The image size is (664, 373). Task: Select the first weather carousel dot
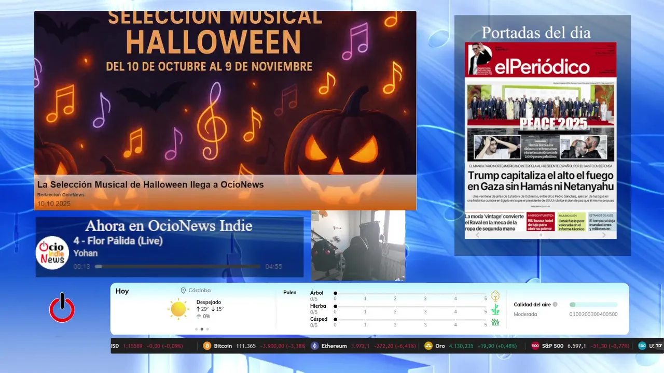(196, 329)
